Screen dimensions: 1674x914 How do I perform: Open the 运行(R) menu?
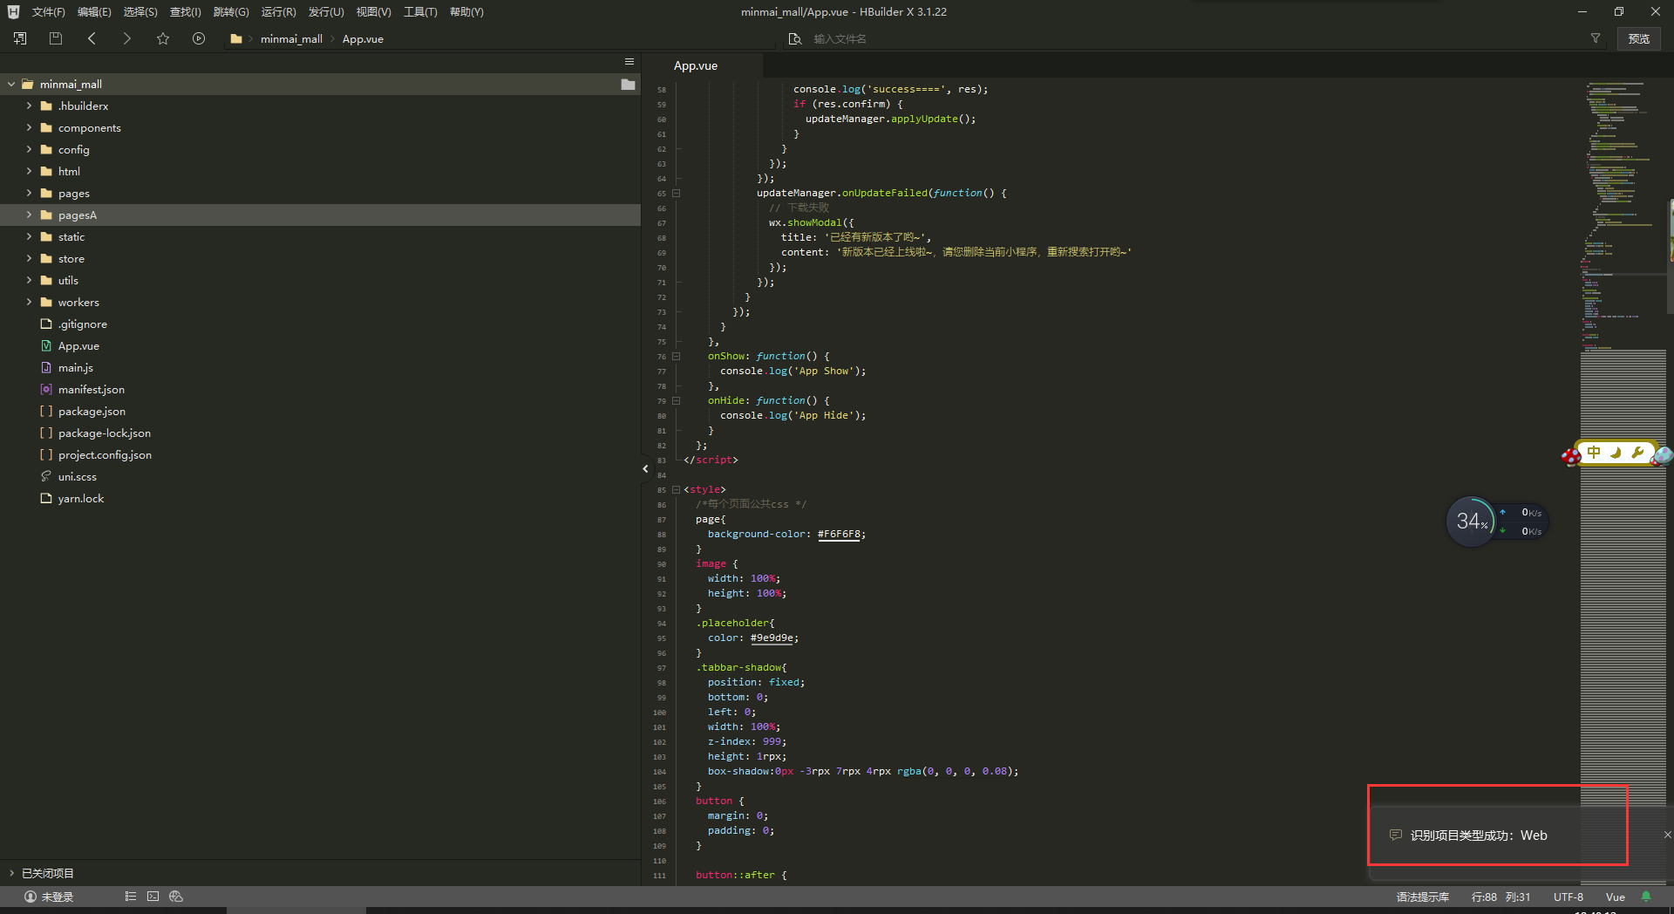278,11
